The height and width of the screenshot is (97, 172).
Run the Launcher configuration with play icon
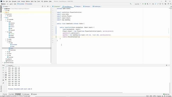point(143,4)
